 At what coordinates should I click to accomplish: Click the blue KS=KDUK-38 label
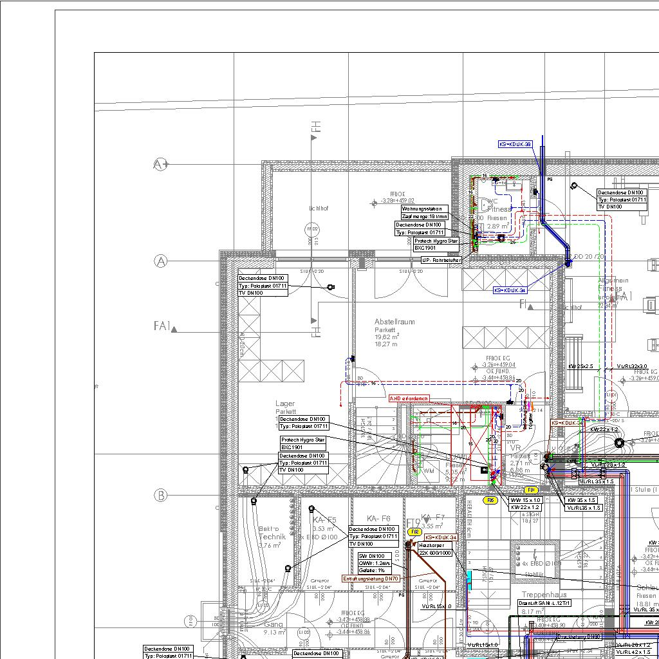pos(515,144)
